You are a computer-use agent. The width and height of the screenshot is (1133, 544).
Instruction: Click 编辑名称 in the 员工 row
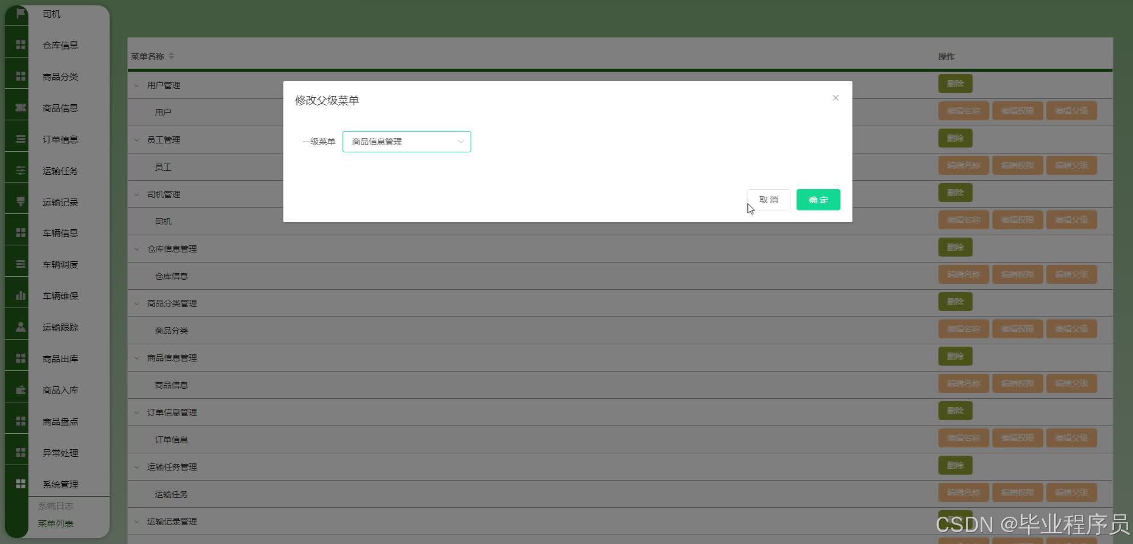[x=964, y=165]
